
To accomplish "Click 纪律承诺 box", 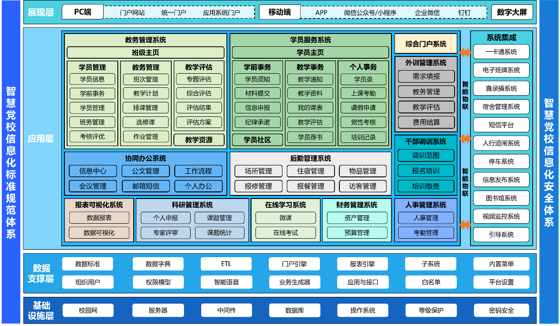I will [x=257, y=122].
